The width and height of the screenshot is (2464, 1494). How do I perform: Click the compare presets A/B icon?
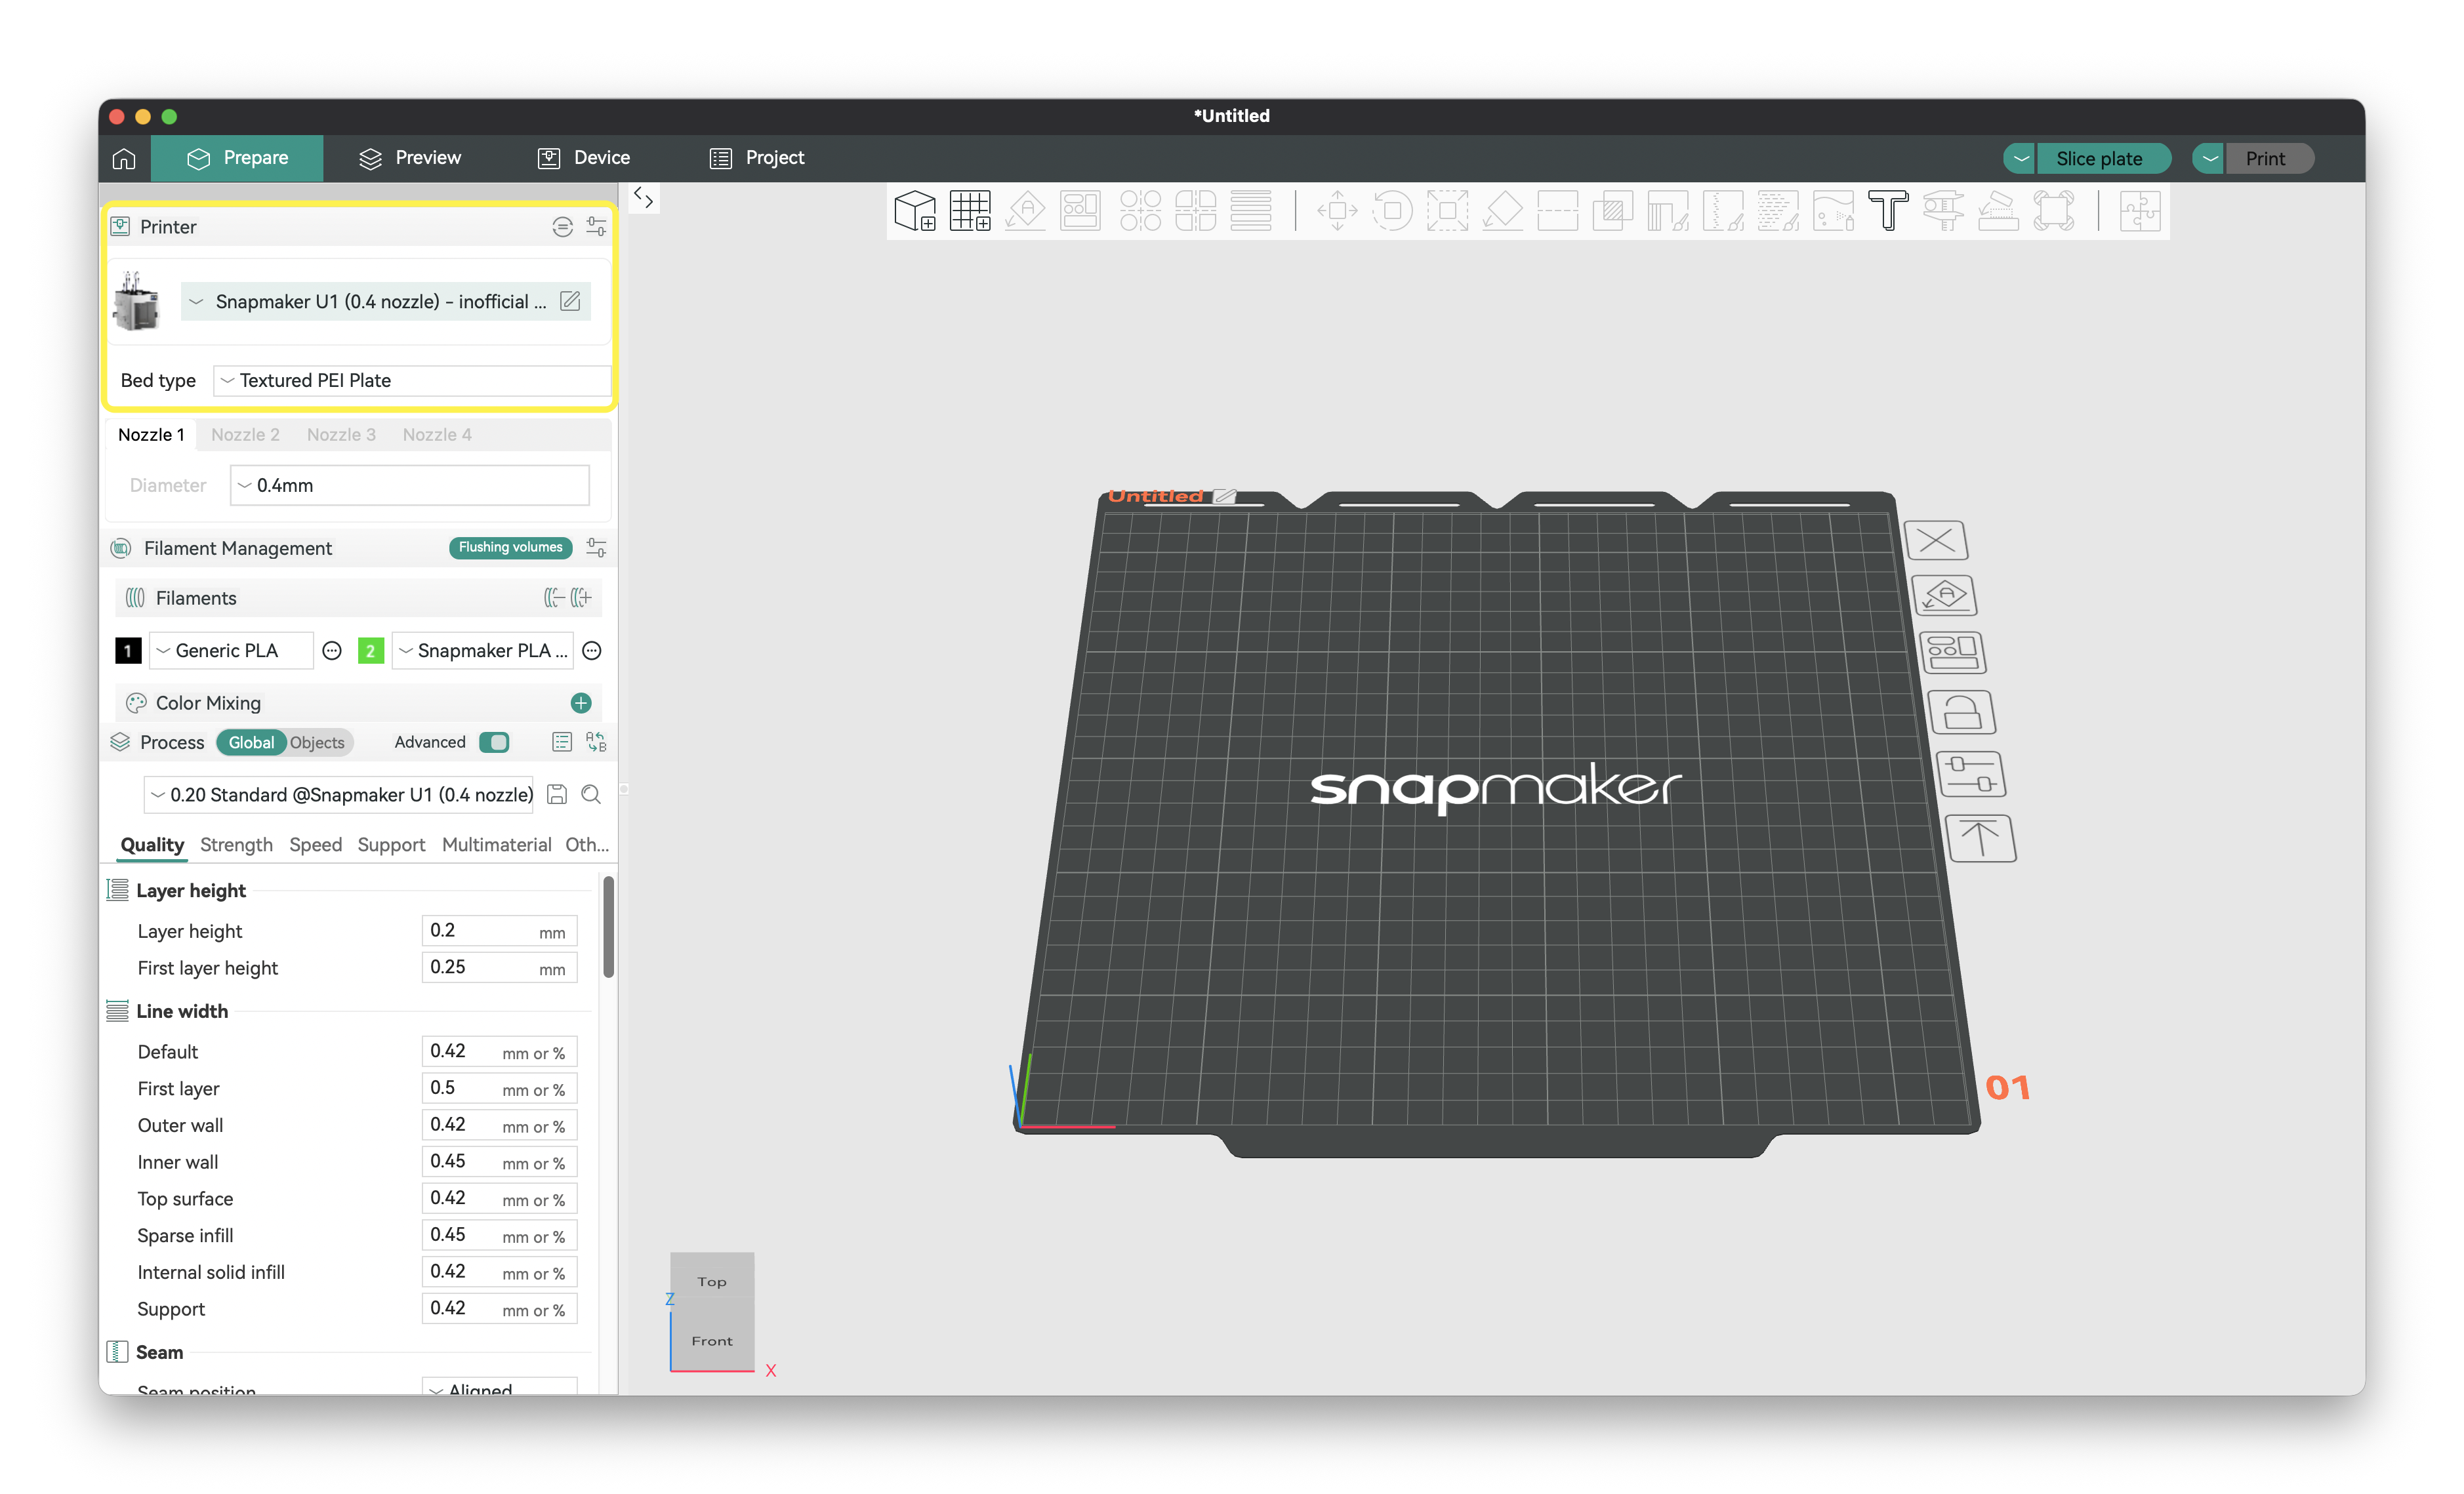596,742
